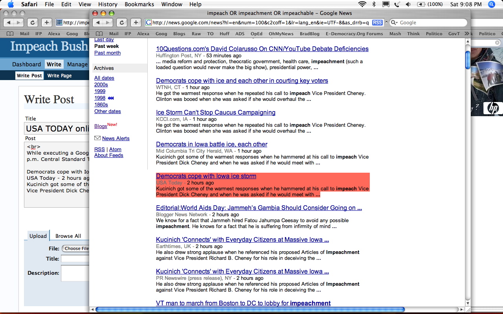Add bookmark in the Impeach Bush window
This screenshot has height=314, width=503.
(46, 22)
